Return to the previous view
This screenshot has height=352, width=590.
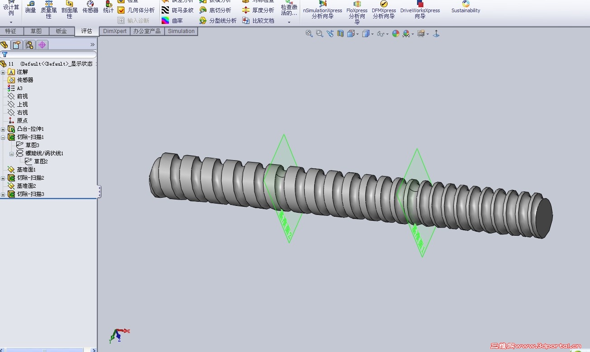click(x=330, y=33)
